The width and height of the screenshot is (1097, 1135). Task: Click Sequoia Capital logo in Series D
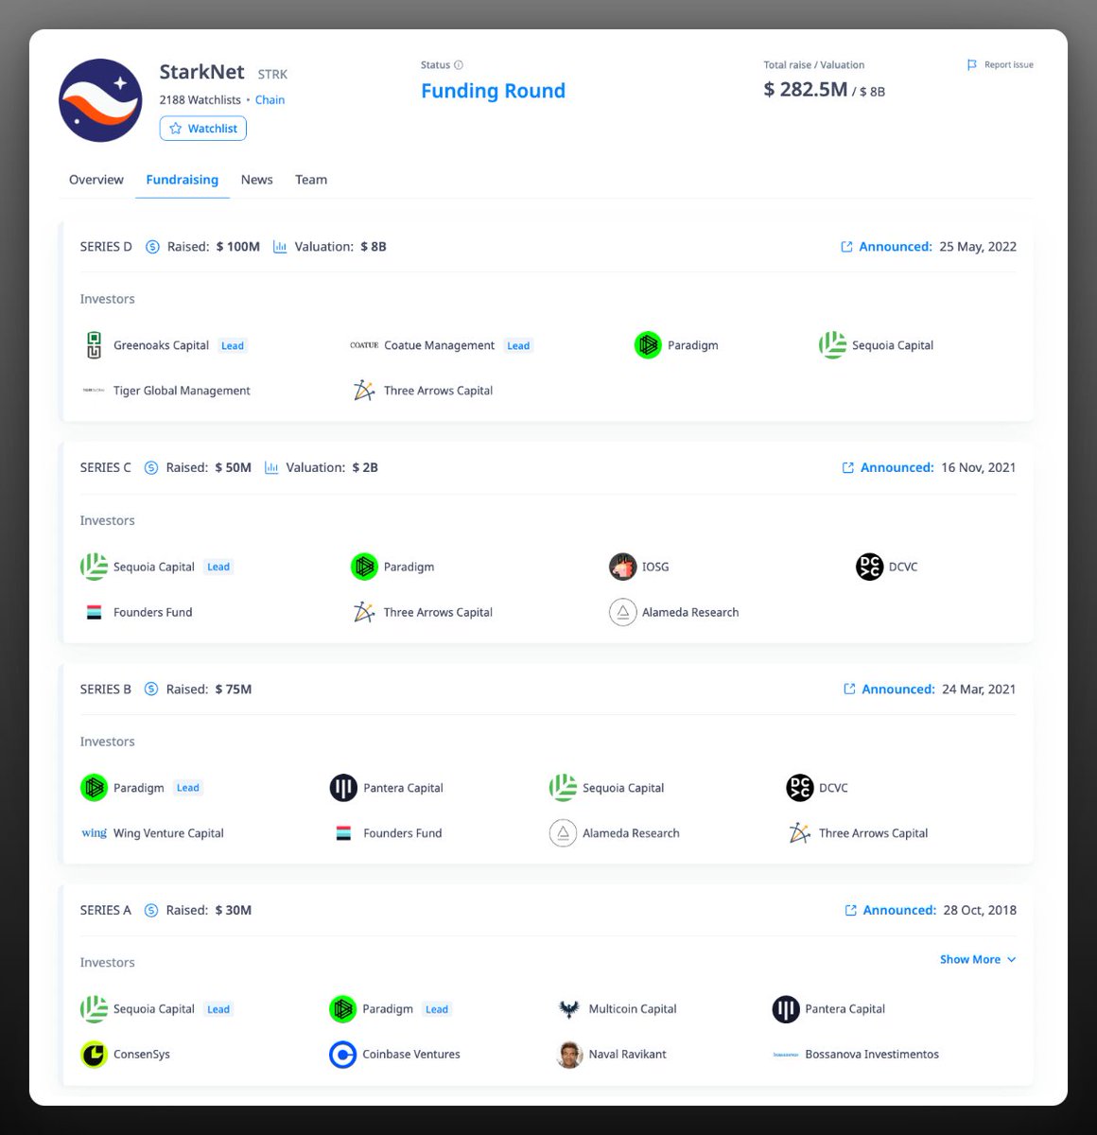pos(832,345)
